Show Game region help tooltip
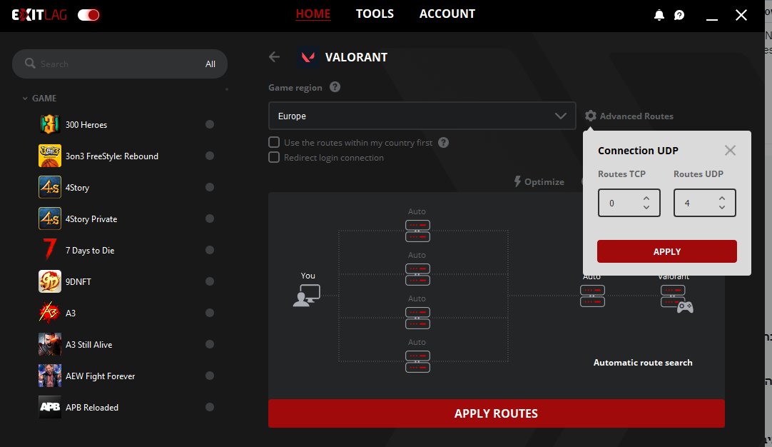Viewport: 772px width, 447px height. (335, 87)
